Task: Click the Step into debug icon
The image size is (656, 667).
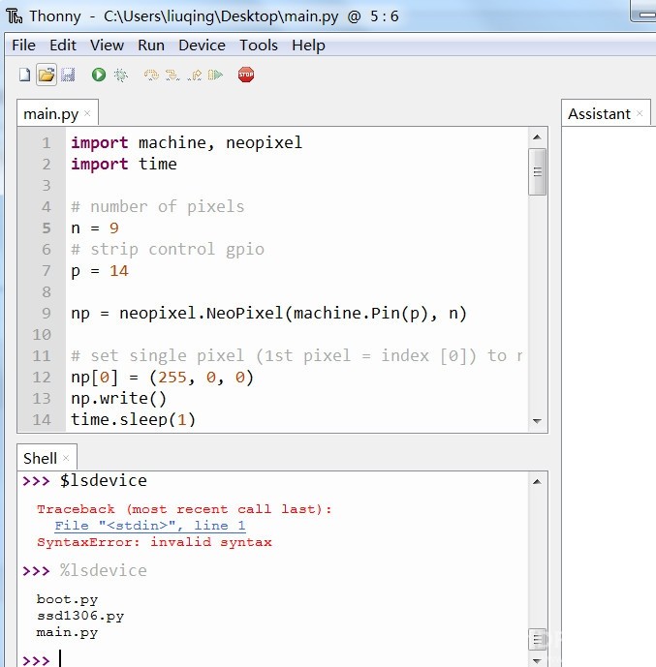Action: 172,75
